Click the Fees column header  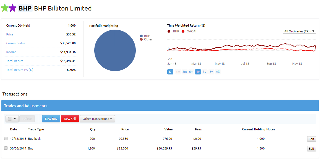(x=198, y=129)
